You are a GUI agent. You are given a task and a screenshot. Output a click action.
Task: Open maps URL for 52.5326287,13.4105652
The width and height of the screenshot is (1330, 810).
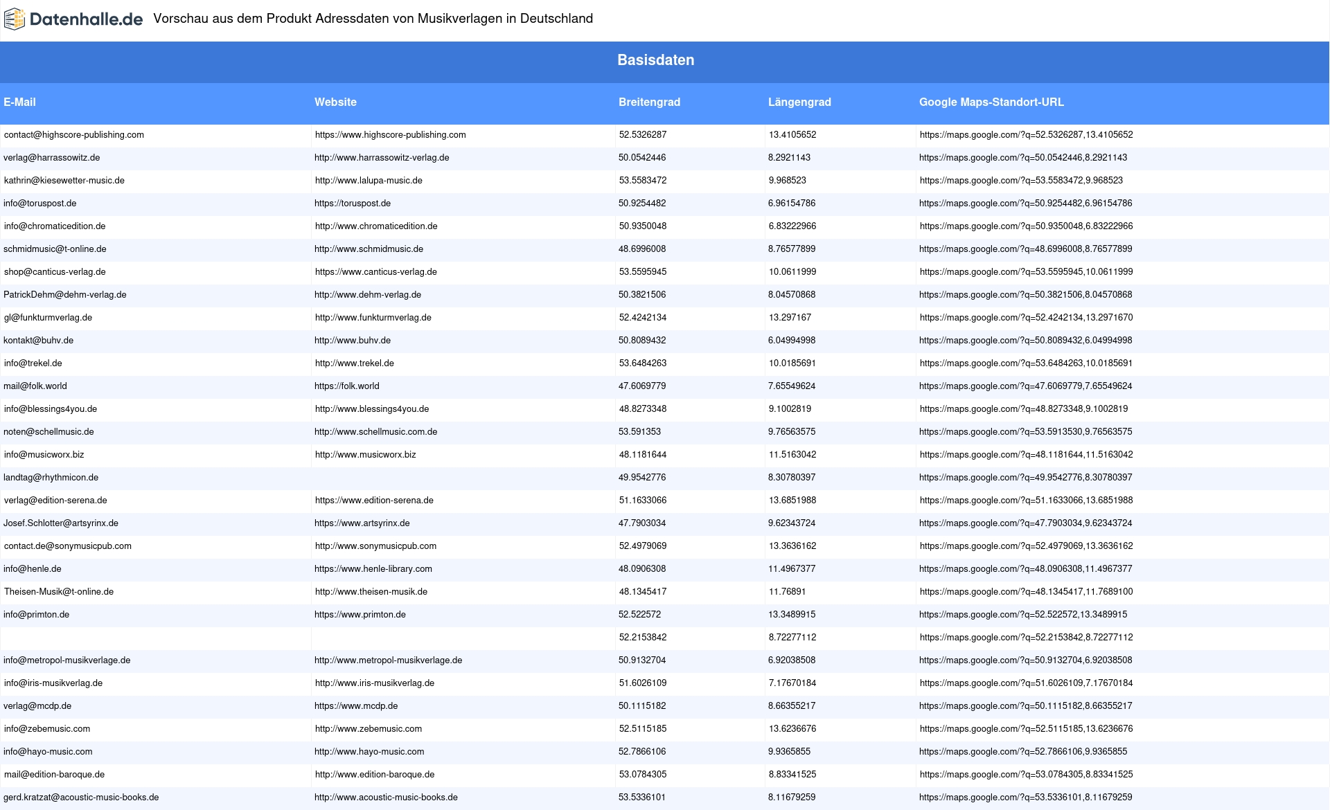[1027, 135]
